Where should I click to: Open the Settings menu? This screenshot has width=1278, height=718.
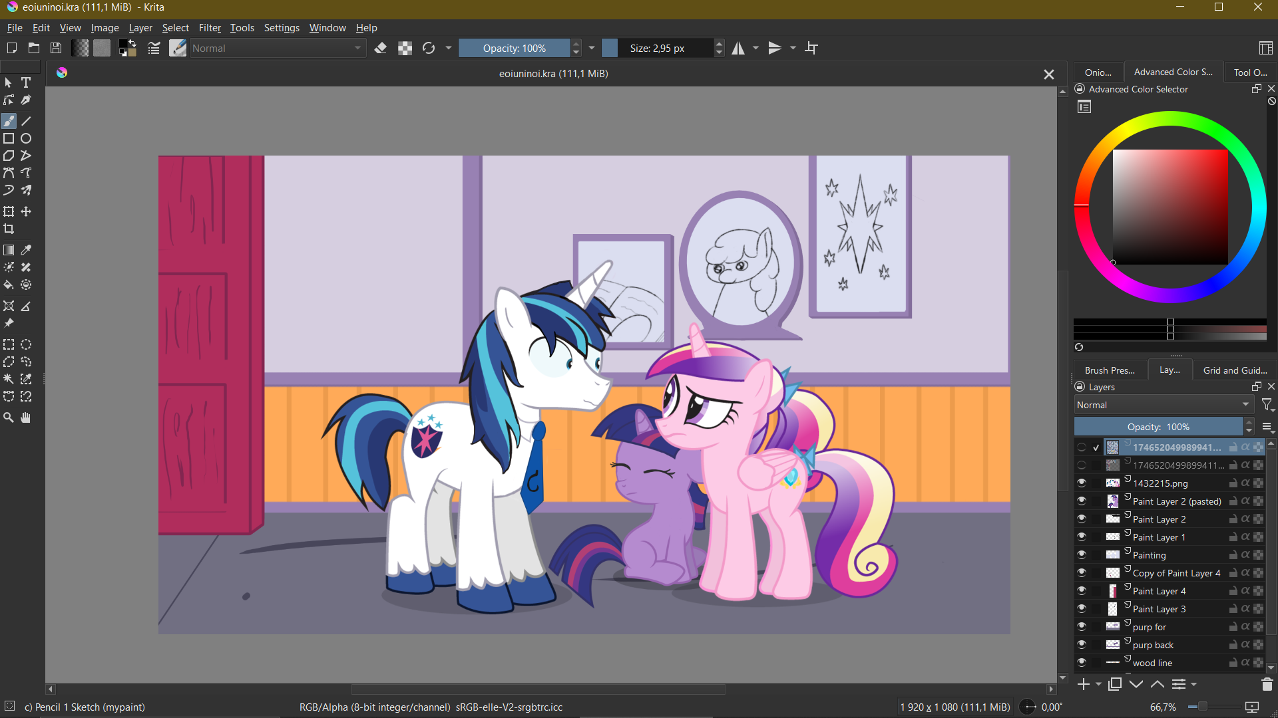coord(282,28)
